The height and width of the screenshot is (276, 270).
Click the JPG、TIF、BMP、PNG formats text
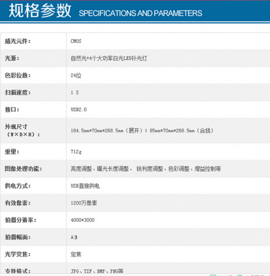tap(97, 271)
